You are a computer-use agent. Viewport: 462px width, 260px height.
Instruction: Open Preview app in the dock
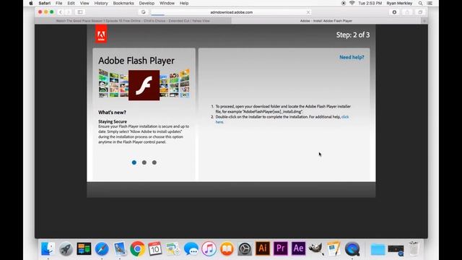click(x=120, y=248)
